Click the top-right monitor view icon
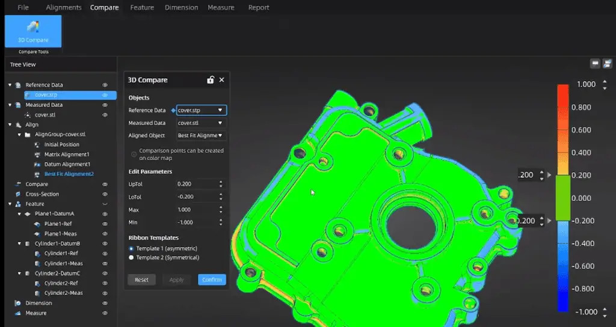The height and width of the screenshot is (327, 616). coord(595,63)
